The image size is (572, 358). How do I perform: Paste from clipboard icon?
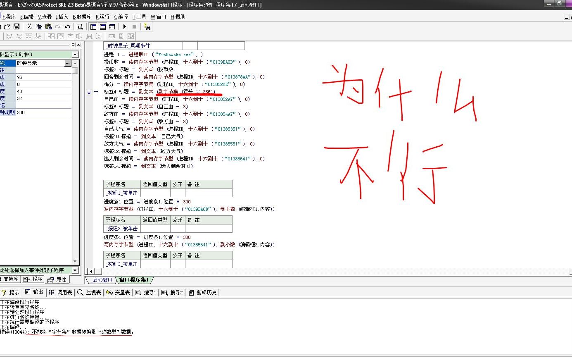click(x=48, y=26)
